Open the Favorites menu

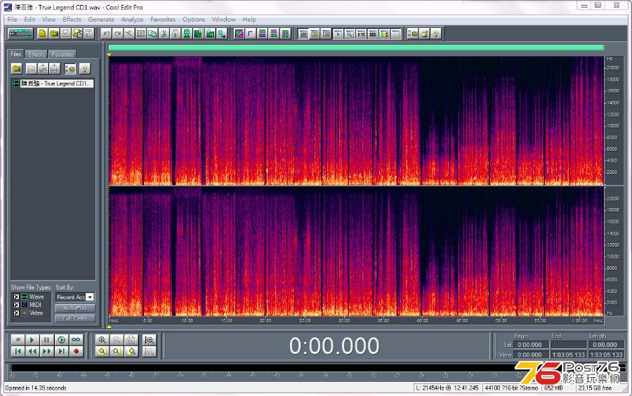point(163,20)
